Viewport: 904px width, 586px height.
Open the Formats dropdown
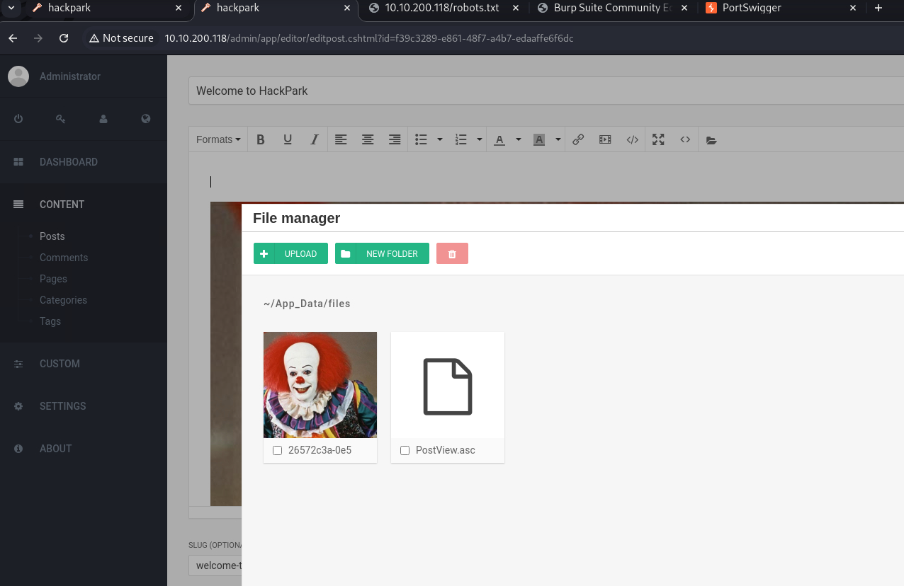[218, 139]
